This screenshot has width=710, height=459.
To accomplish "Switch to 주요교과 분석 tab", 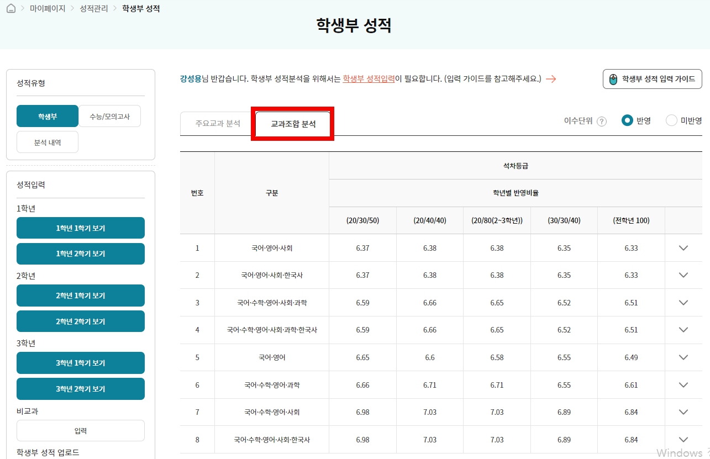I will coord(218,124).
